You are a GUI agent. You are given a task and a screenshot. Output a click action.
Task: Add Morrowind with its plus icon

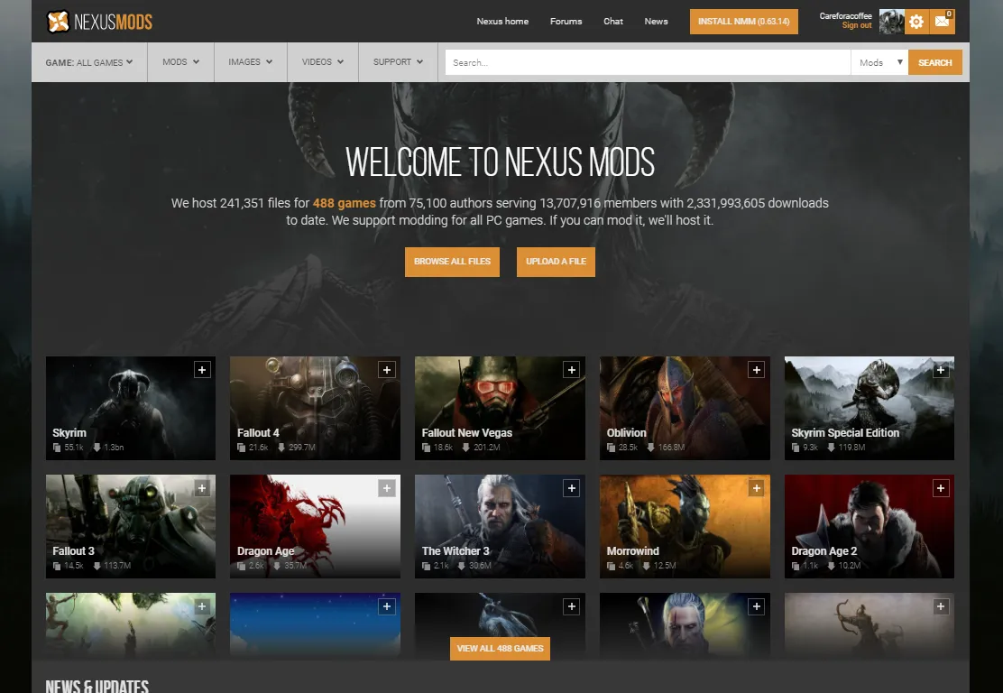(x=756, y=488)
